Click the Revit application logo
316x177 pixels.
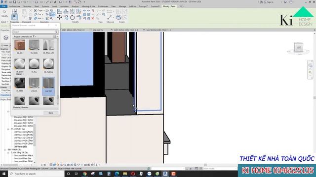2,2
